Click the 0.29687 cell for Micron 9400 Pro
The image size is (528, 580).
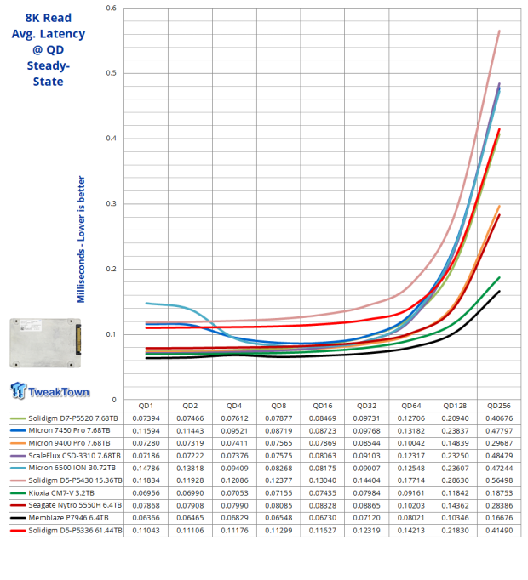[x=499, y=443]
